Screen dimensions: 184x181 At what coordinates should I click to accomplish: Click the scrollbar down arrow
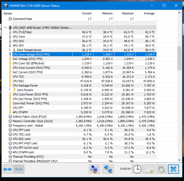(179, 160)
